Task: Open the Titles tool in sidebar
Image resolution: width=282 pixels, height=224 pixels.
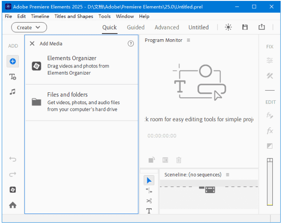Action: tap(13, 77)
